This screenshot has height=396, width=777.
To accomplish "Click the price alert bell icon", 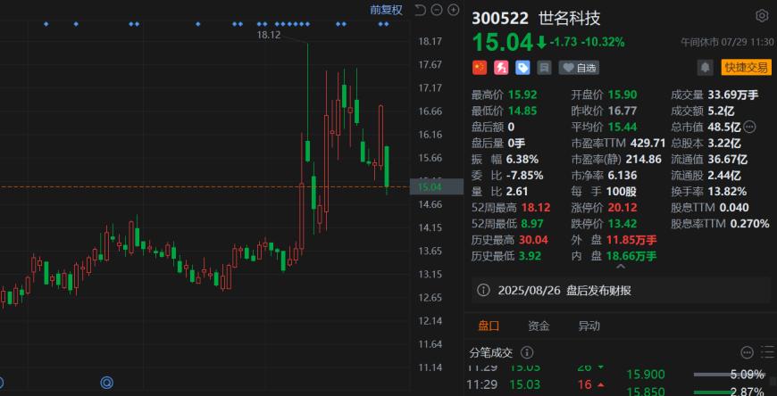I will [706, 68].
